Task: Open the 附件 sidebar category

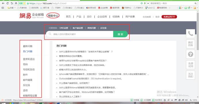Action: point(25,75)
